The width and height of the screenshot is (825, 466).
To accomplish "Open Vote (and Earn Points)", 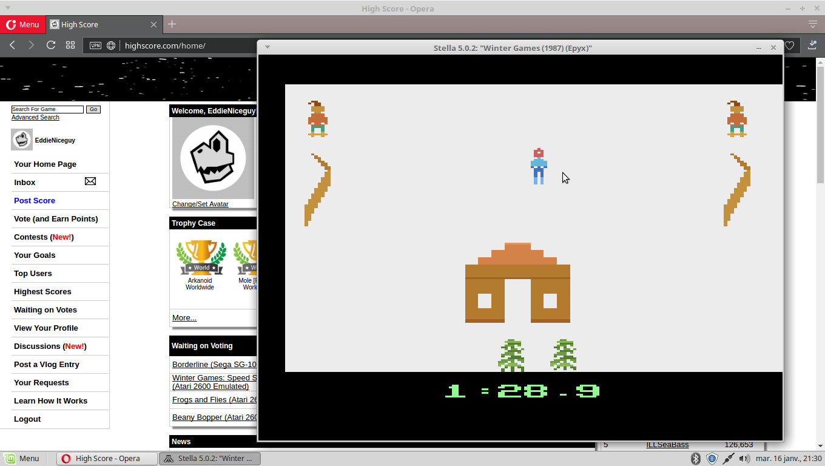I will (x=56, y=218).
